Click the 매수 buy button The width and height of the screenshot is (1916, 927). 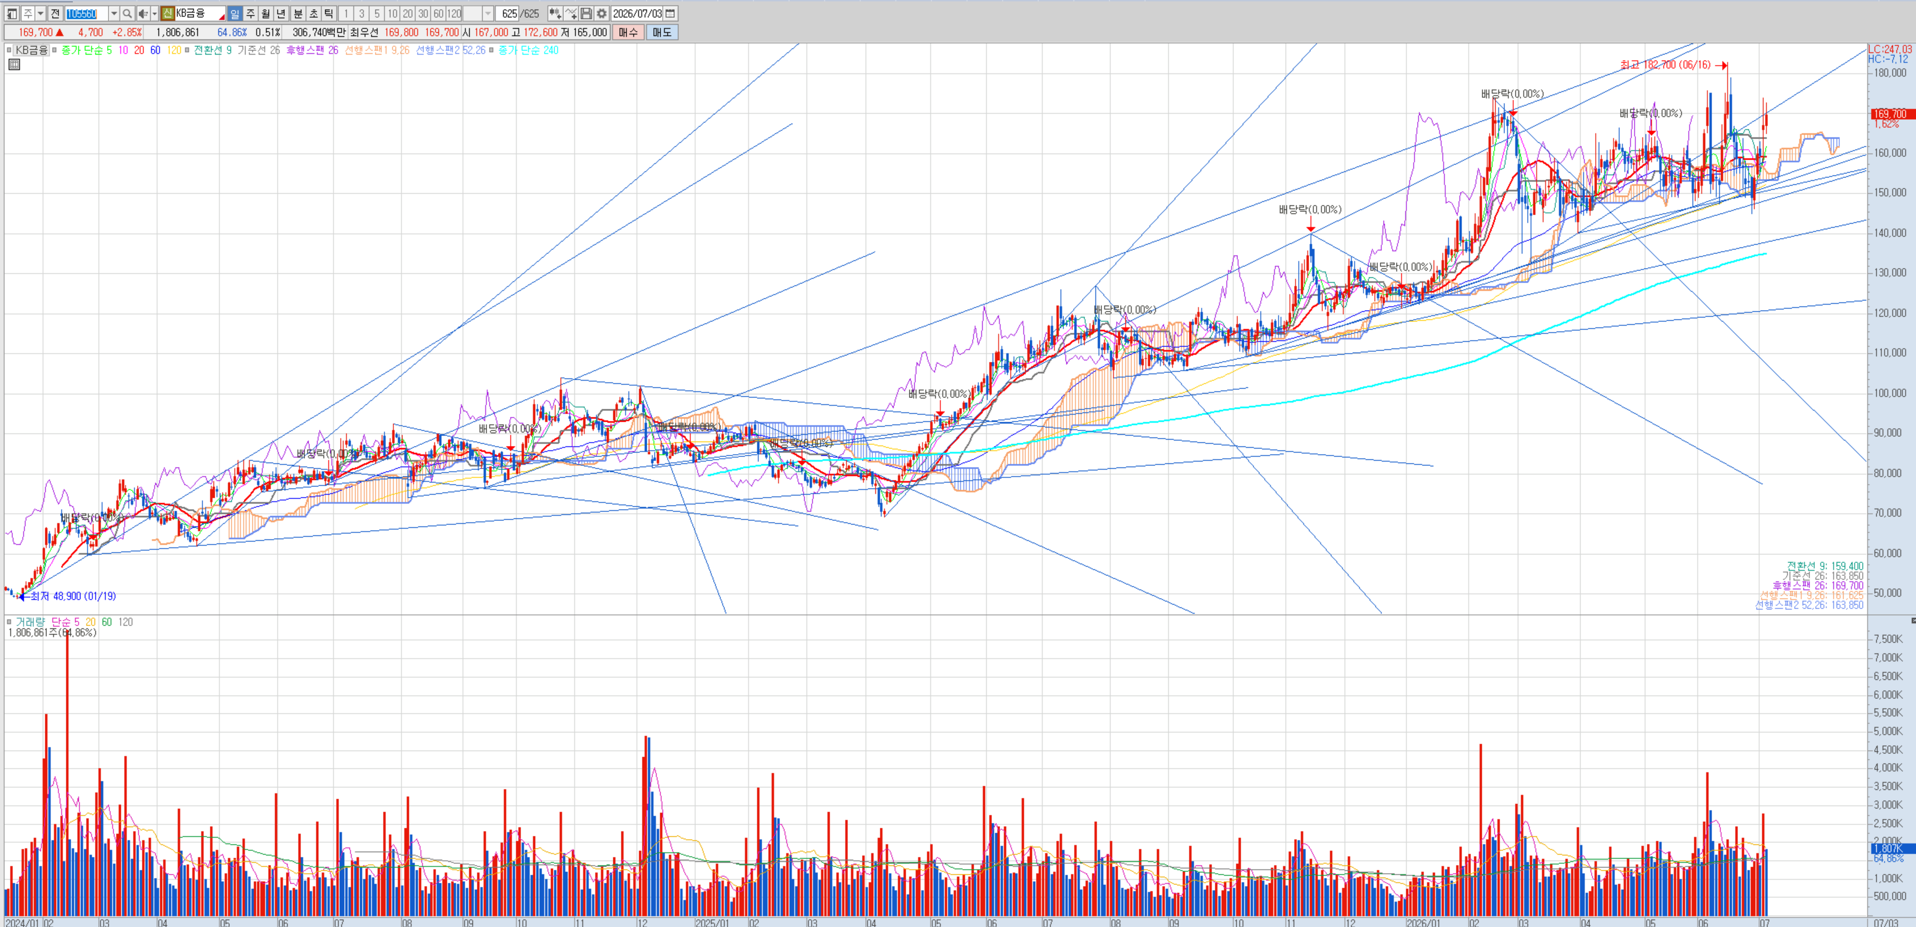coord(628,32)
